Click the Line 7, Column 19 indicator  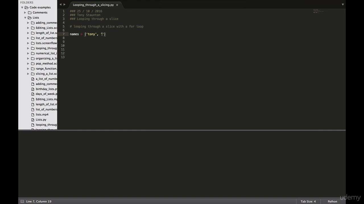point(39,201)
